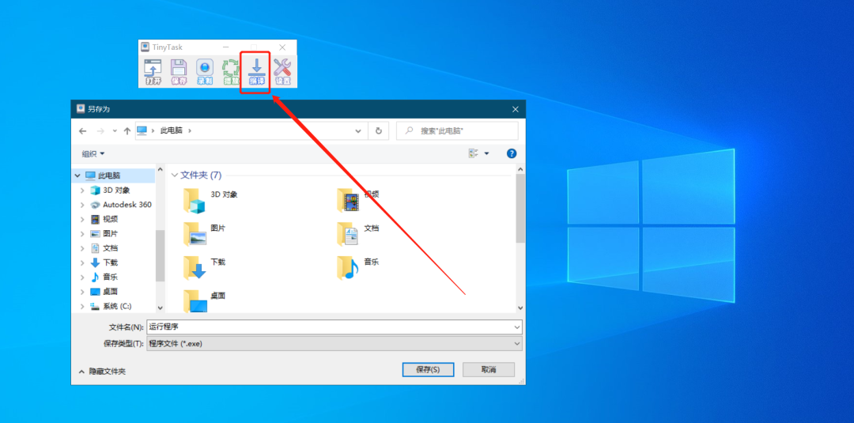Click the 保存(S) button

(428, 370)
